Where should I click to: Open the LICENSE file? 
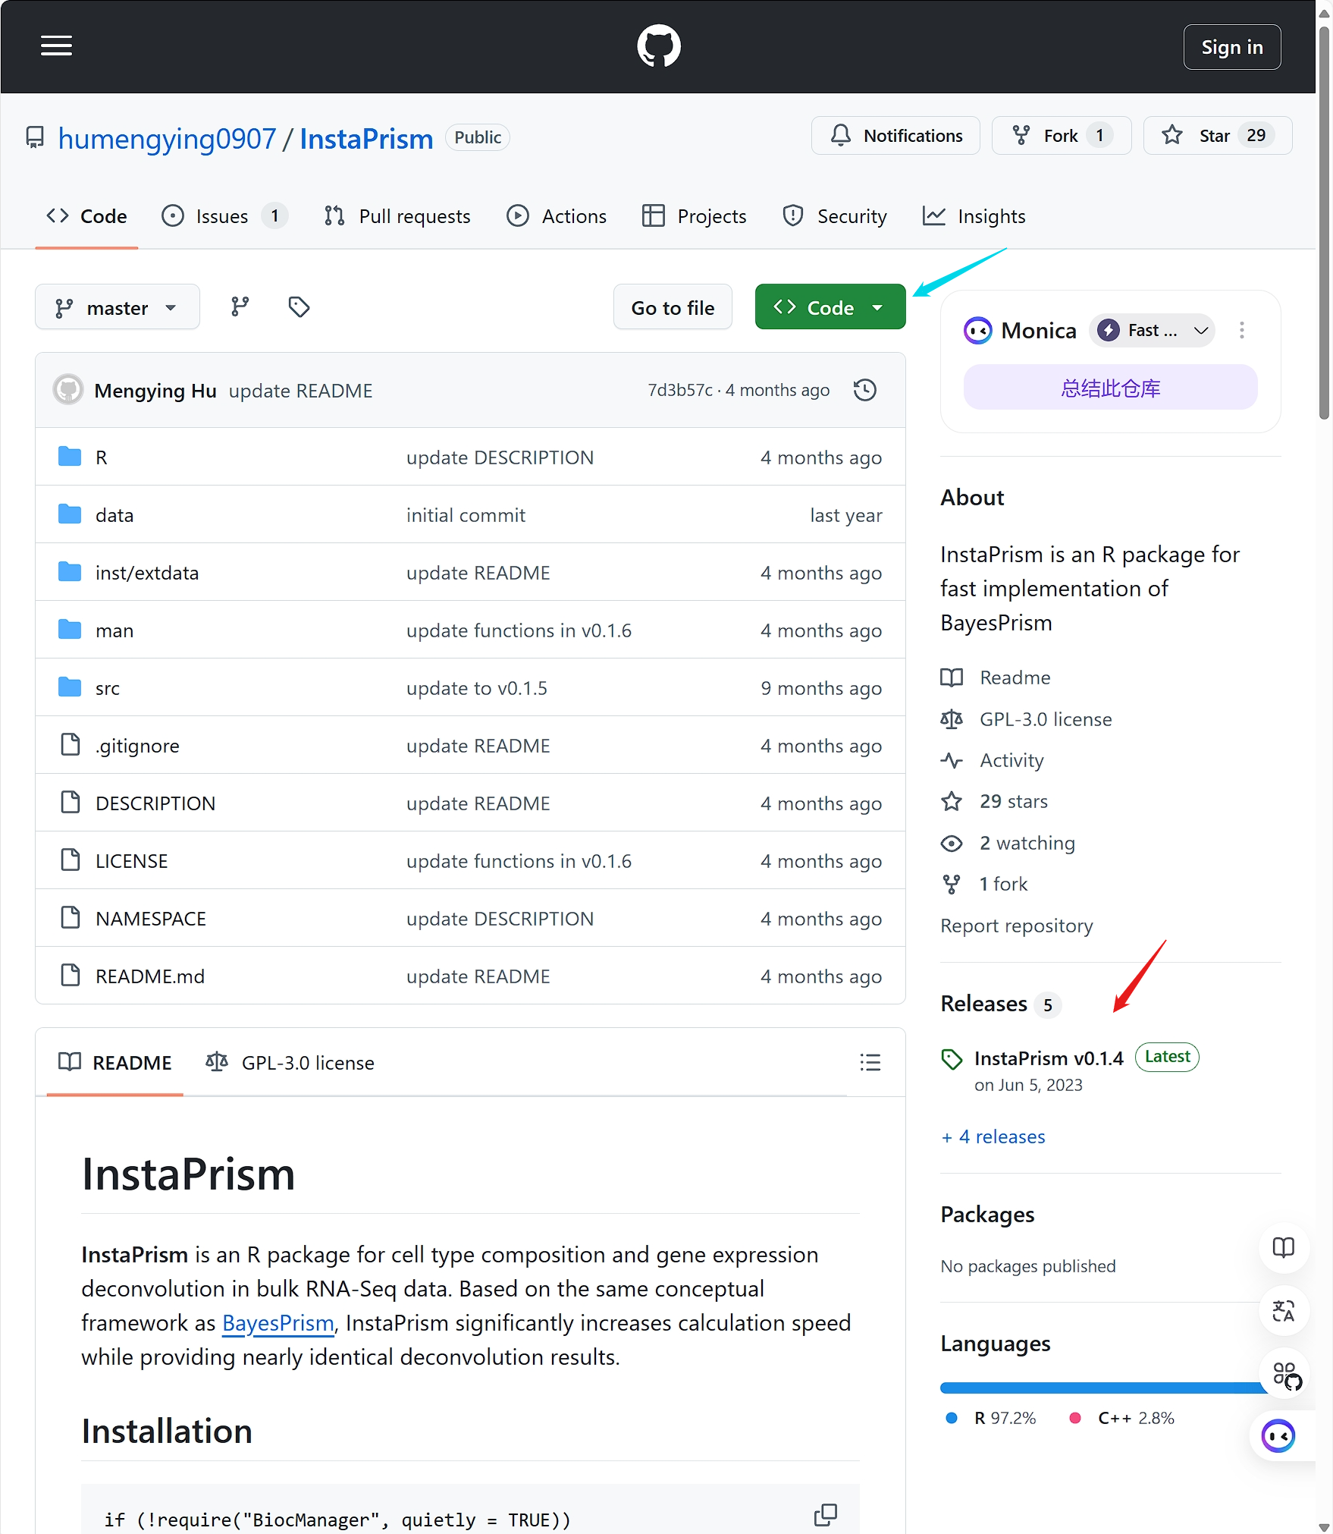coord(131,861)
